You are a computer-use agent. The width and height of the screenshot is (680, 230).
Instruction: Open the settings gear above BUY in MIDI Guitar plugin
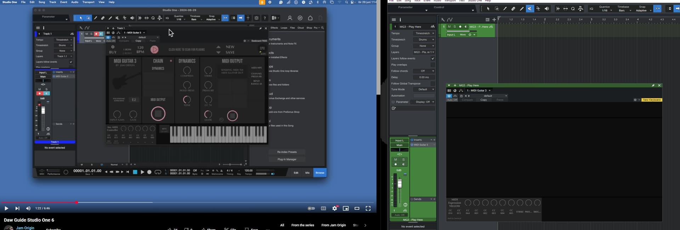click(113, 47)
